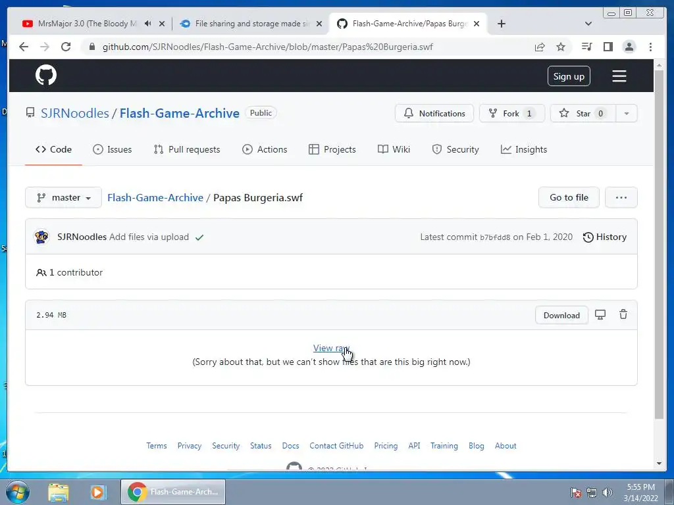674x505 pixels.
Task: Open file in GitHub Desktop icon
Action: 600,315
